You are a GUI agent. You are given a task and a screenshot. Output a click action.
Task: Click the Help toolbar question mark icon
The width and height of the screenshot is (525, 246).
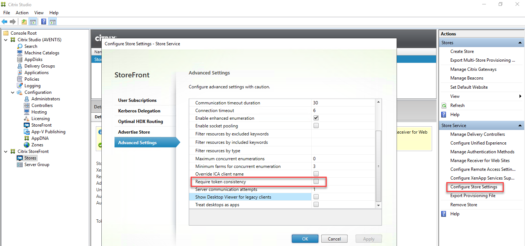pyautogui.click(x=44, y=22)
